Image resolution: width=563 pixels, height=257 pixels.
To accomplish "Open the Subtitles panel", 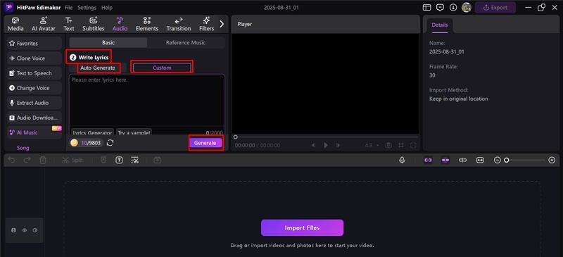I will click(x=94, y=24).
